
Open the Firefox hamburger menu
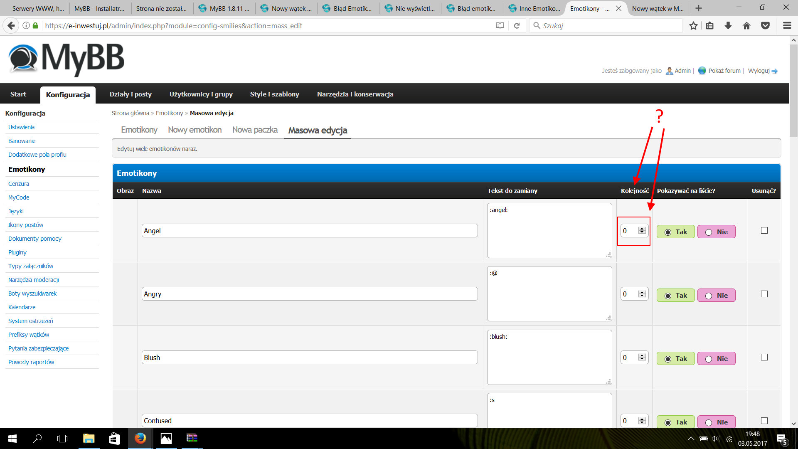click(x=787, y=26)
